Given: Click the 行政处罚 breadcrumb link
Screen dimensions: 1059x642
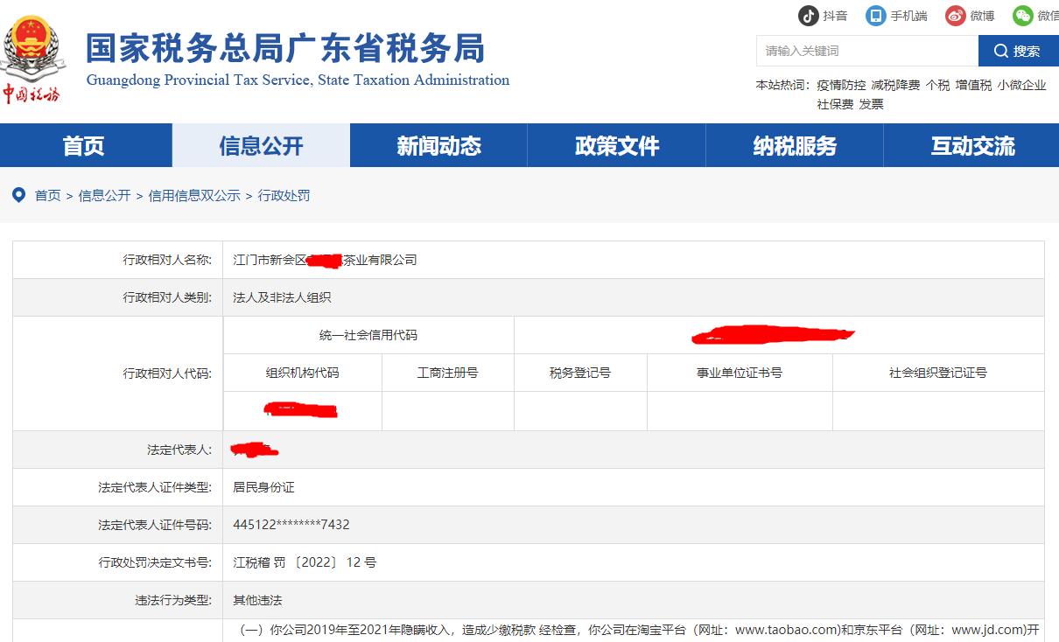Looking at the screenshot, I should (x=284, y=196).
